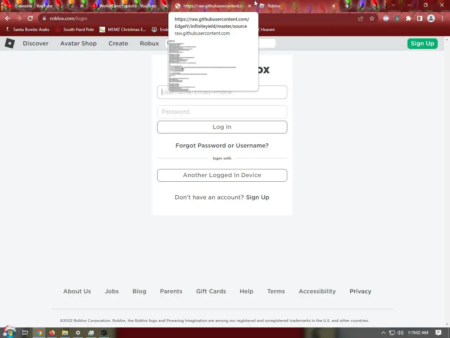
Task: Click the Chrome icon on the taskbar
Action: (39, 333)
